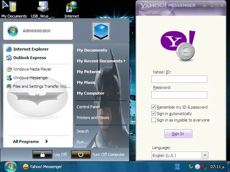Open Windows Messenger
The width and height of the screenshot is (230, 172).
click(x=27, y=78)
